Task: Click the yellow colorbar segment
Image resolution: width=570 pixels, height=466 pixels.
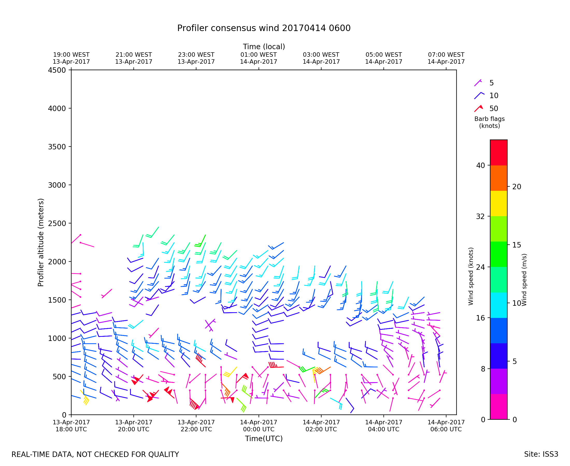Action: (498, 203)
